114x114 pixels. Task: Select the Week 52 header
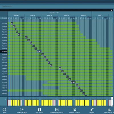click(83, 15)
